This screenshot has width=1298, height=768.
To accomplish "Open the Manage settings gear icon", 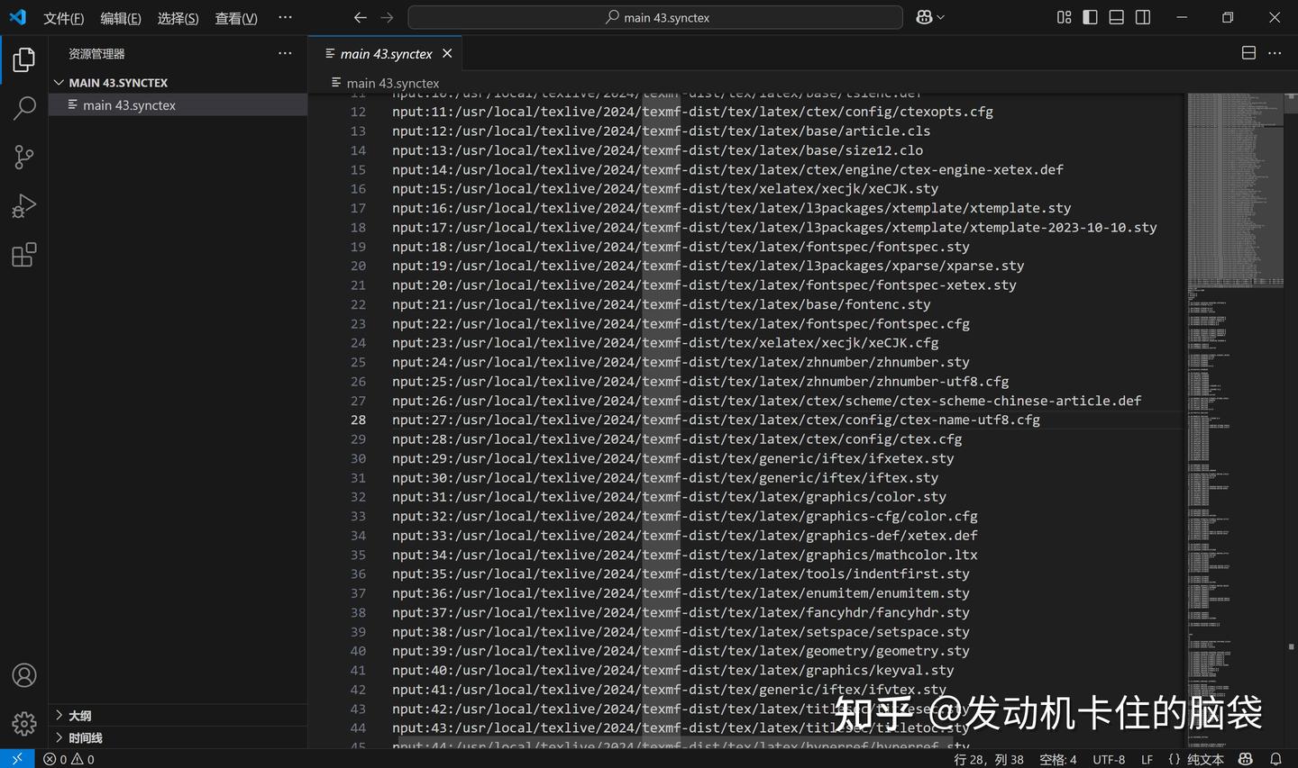I will tap(23, 723).
